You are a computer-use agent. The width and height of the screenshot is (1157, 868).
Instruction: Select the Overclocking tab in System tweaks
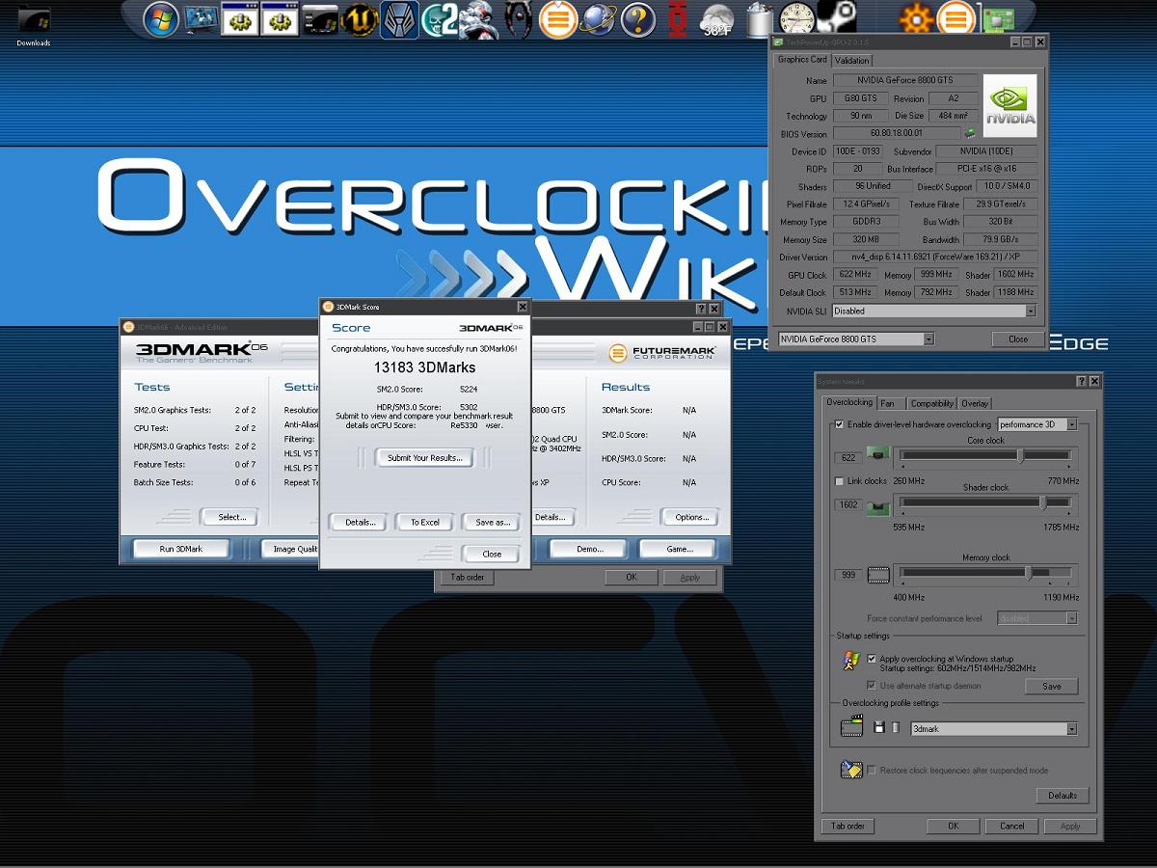click(848, 402)
